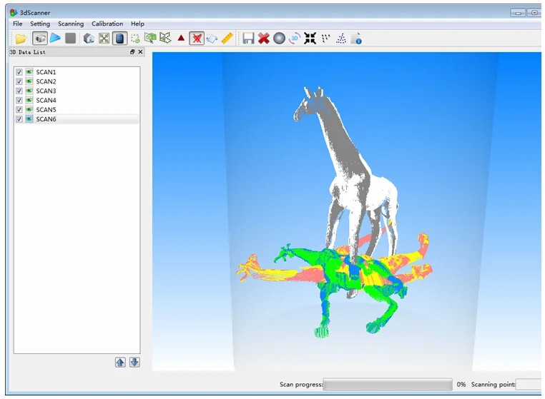Screen dimensions: 545x399
Task: Open the Help menu
Action: click(137, 24)
